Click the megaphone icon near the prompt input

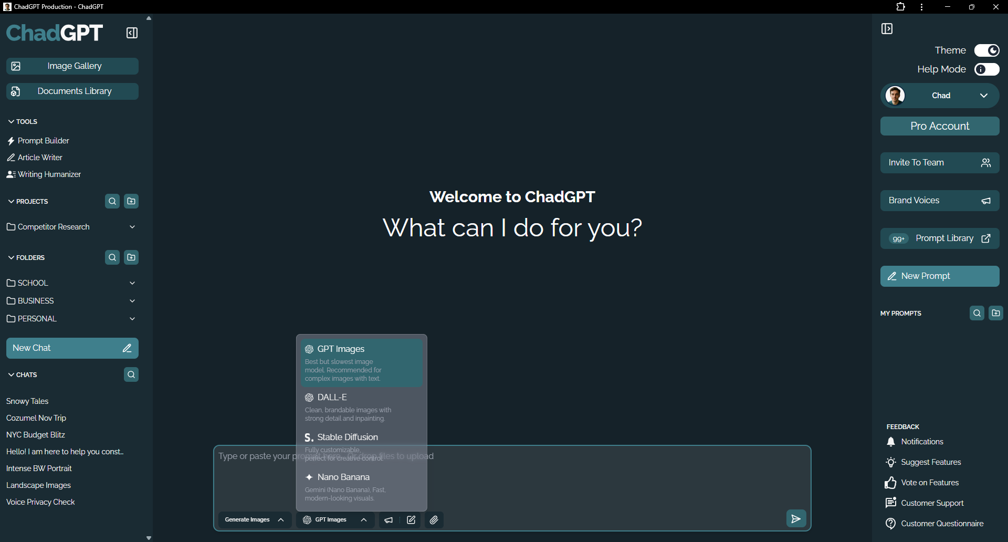[388, 519]
